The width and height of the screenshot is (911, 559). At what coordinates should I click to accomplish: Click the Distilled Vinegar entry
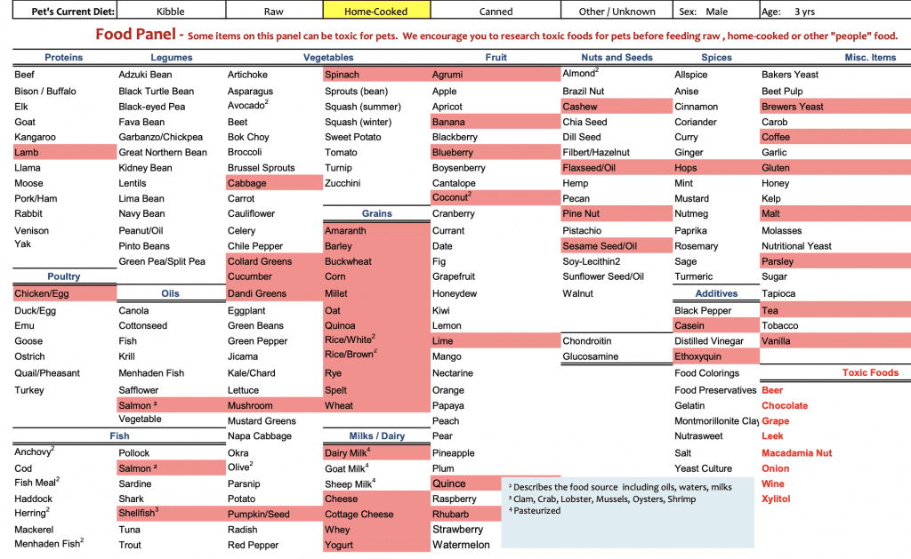pyautogui.click(x=709, y=340)
